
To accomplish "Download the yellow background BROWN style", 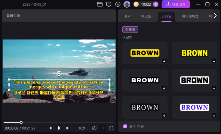I will (164, 61).
